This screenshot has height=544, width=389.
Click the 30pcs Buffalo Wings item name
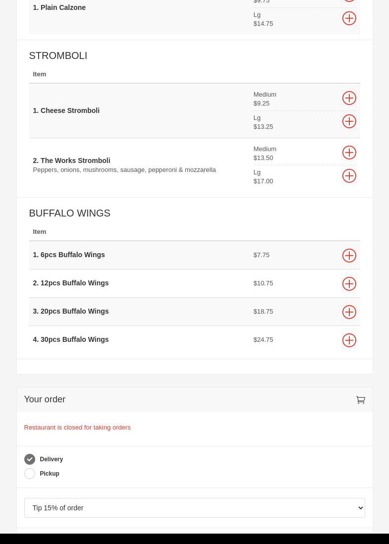(70, 339)
